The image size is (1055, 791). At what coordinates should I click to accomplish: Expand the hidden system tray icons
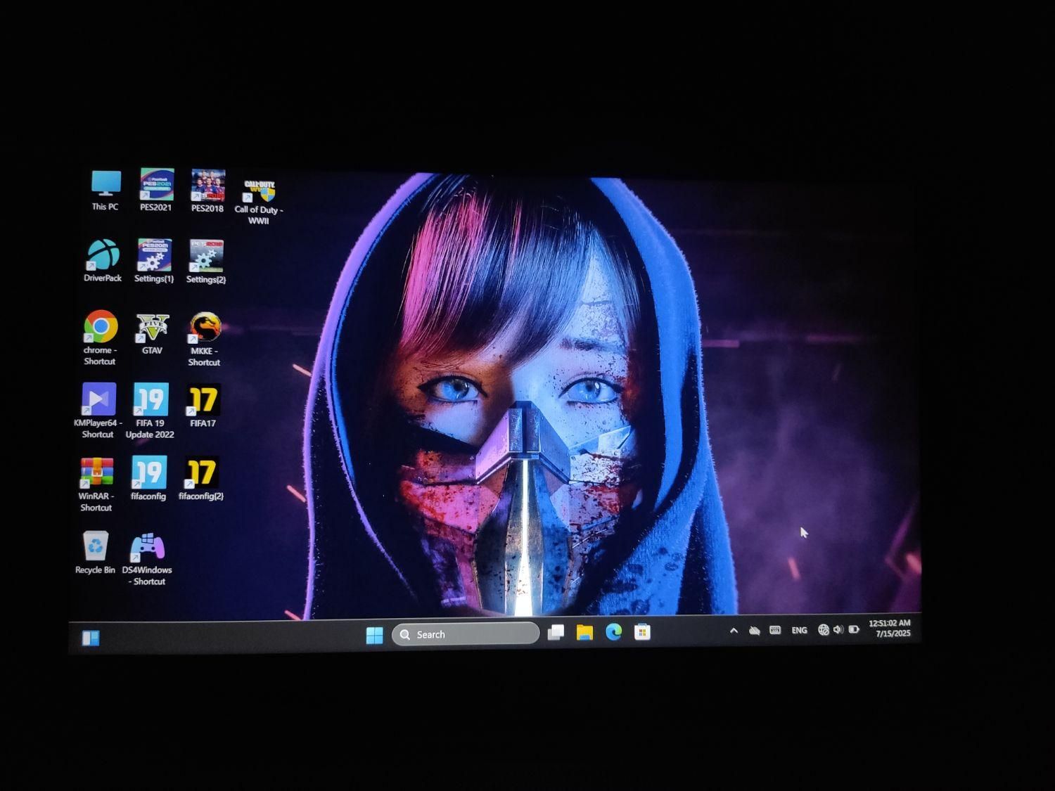click(x=734, y=631)
